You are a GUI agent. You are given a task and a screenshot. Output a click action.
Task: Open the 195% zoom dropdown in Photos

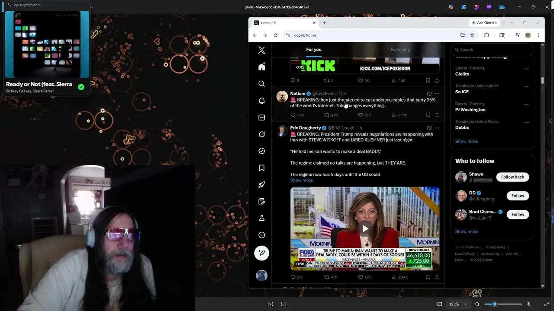458,304
